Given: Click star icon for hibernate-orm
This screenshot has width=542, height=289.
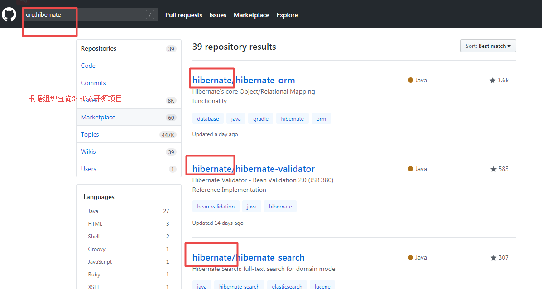Looking at the screenshot, I should (493, 81).
